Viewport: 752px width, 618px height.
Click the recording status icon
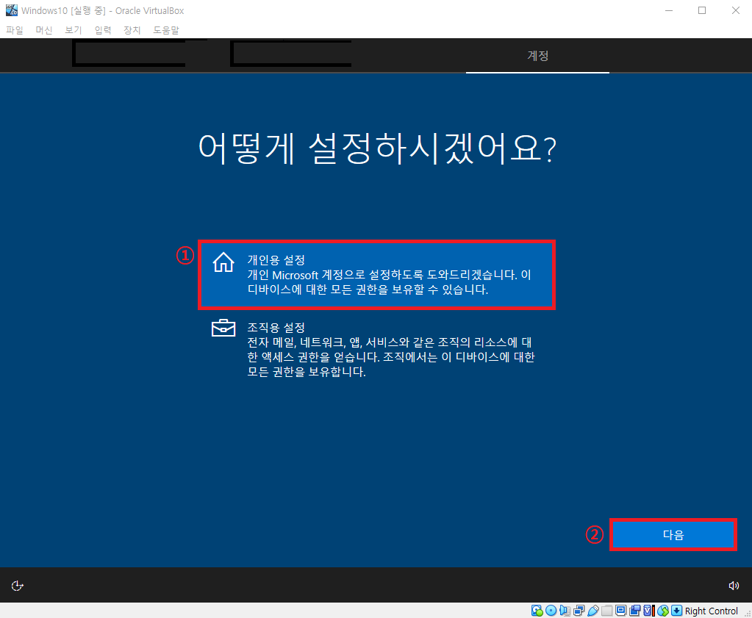click(x=635, y=611)
